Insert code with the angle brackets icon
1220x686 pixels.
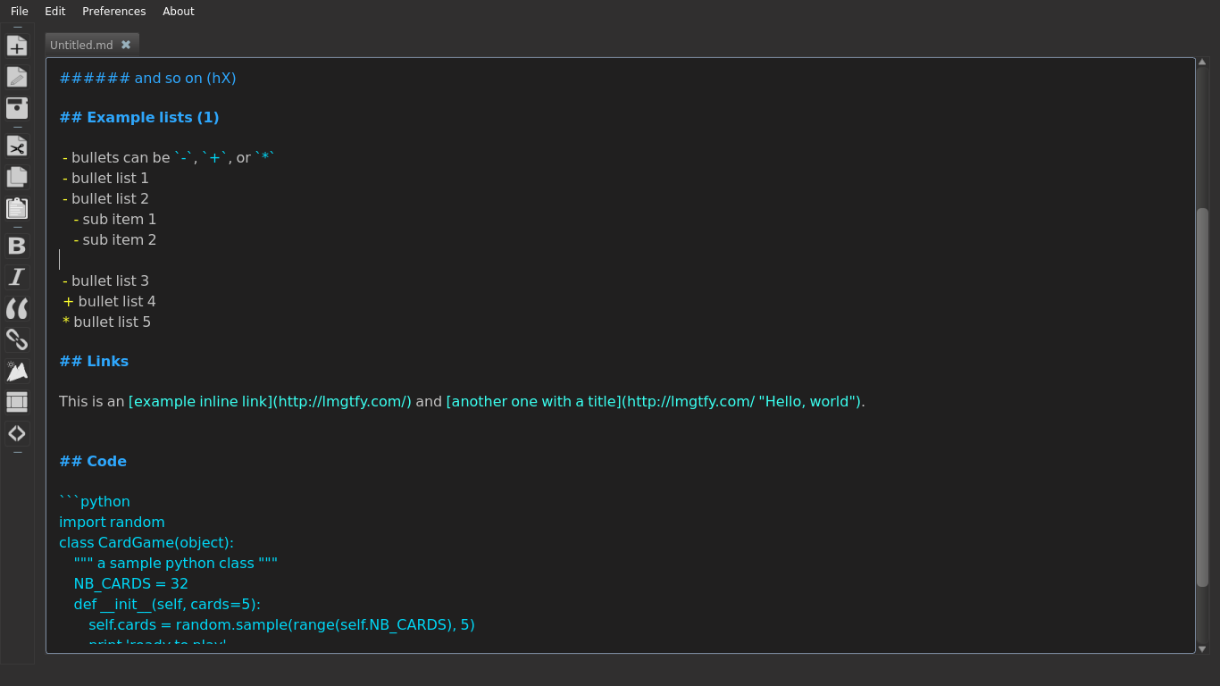tap(17, 433)
